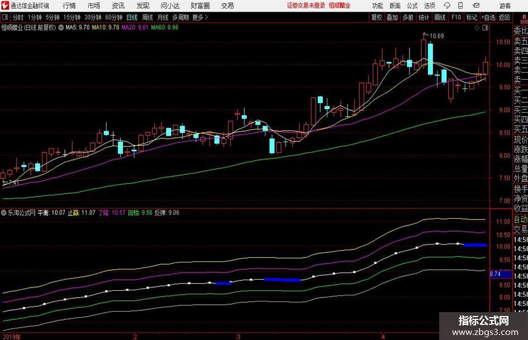Click the 了结: 10.57 indicator value
This screenshot has height=340, width=528.
pos(111,213)
